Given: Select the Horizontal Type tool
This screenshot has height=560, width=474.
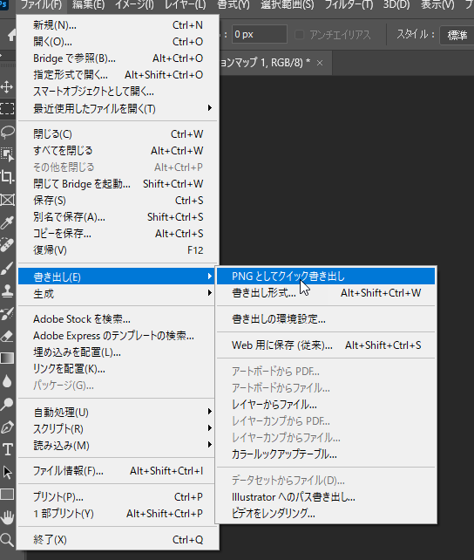Looking at the screenshot, I should [x=8, y=449].
